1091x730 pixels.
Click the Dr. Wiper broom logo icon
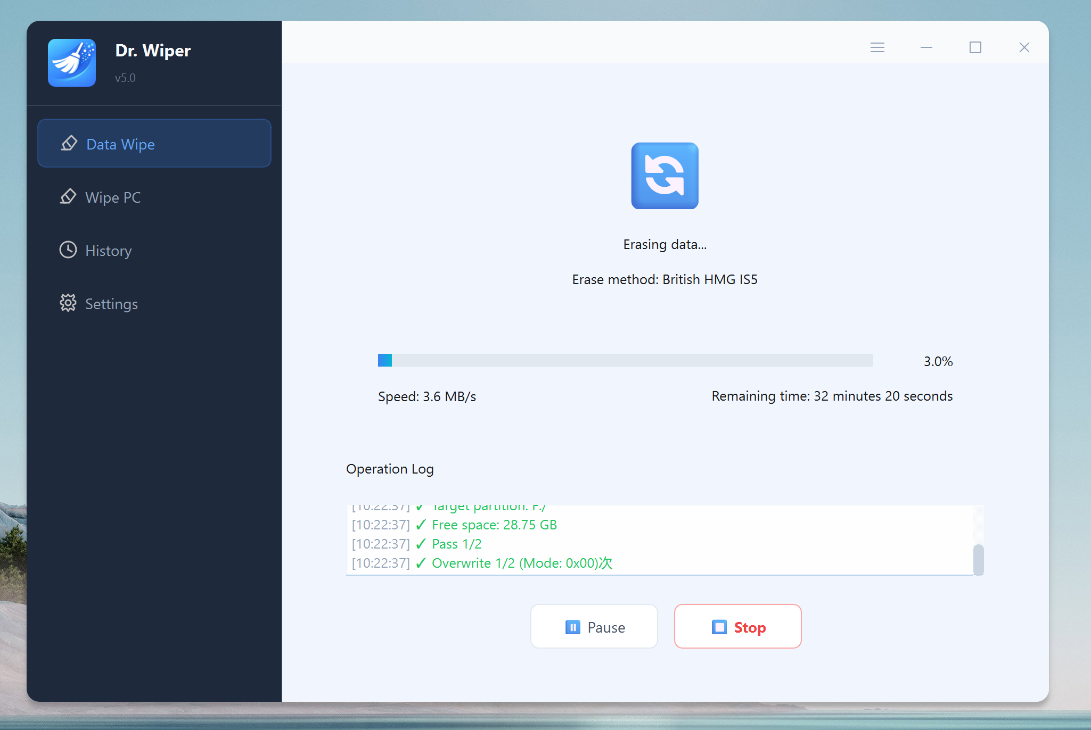click(x=72, y=62)
